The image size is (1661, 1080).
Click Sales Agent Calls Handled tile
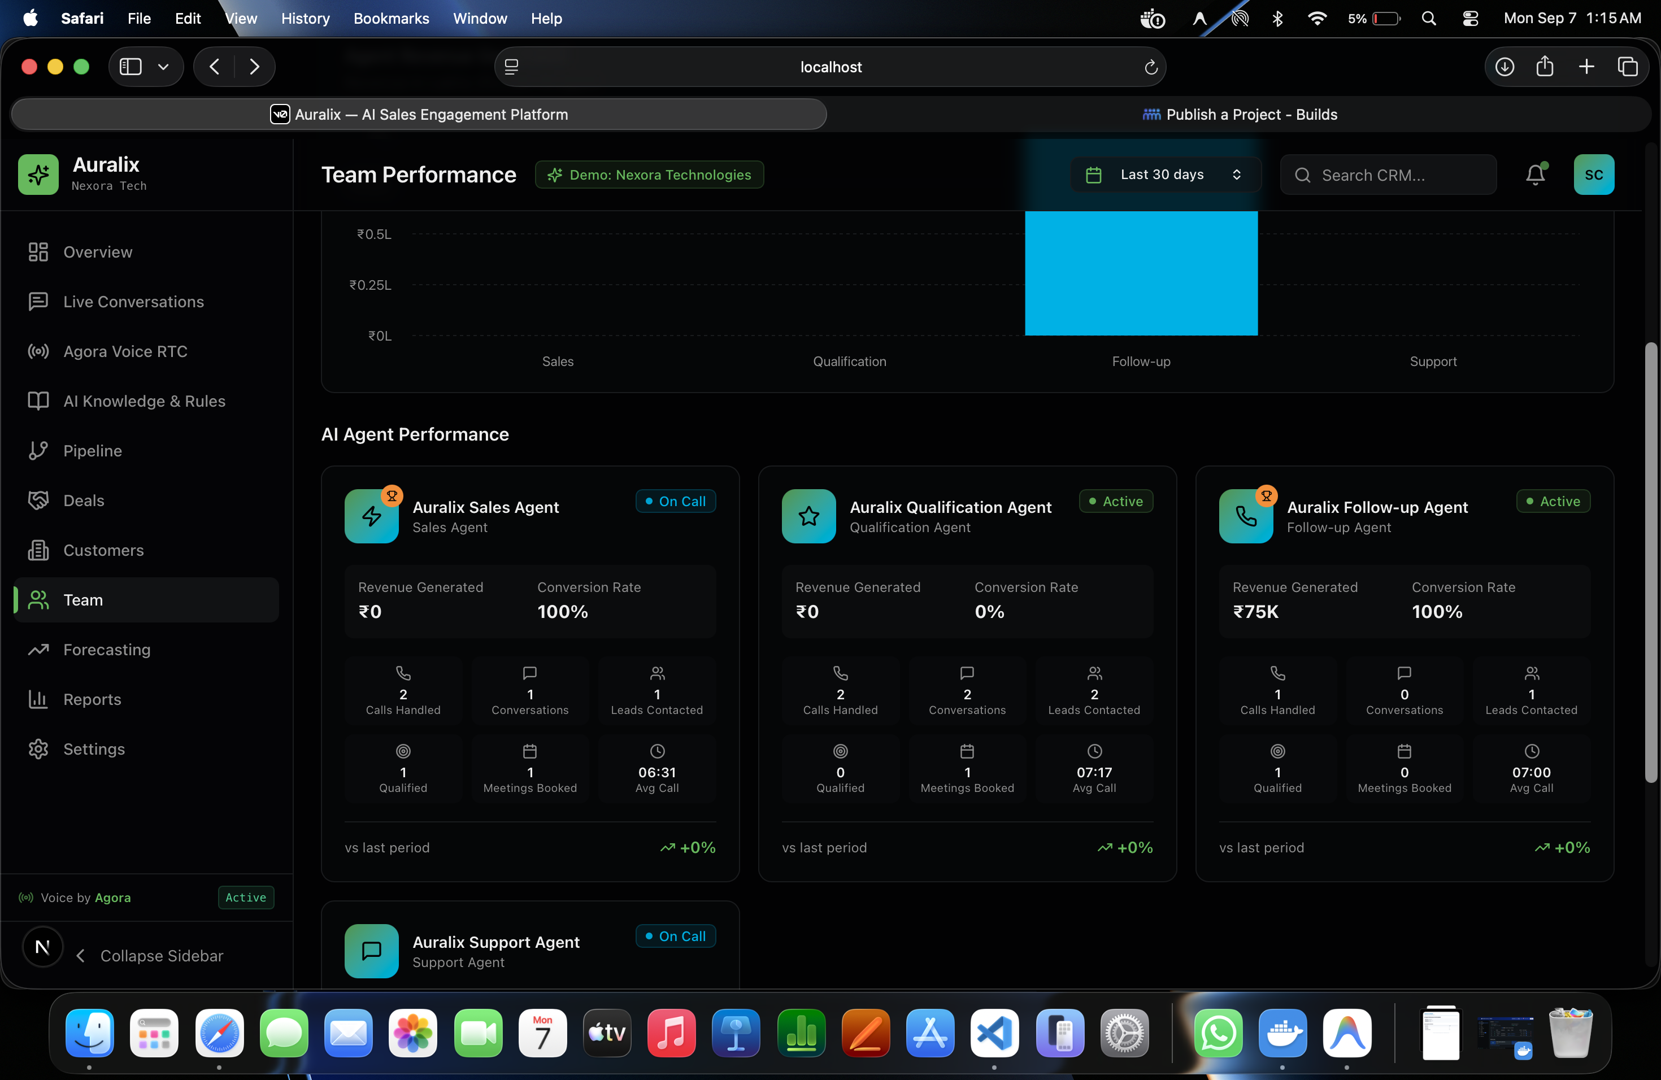403,691
